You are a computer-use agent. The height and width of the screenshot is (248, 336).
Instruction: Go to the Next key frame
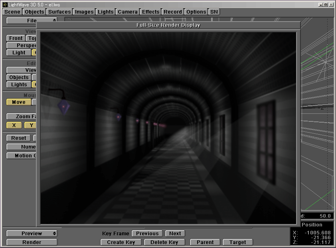coord(175,234)
